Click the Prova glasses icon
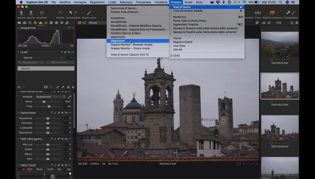 click(258, 13)
